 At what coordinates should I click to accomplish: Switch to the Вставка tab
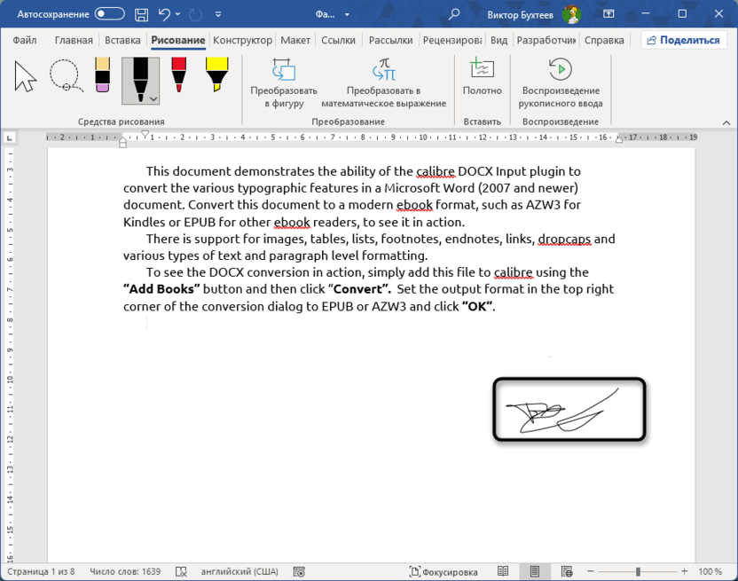[122, 41]
